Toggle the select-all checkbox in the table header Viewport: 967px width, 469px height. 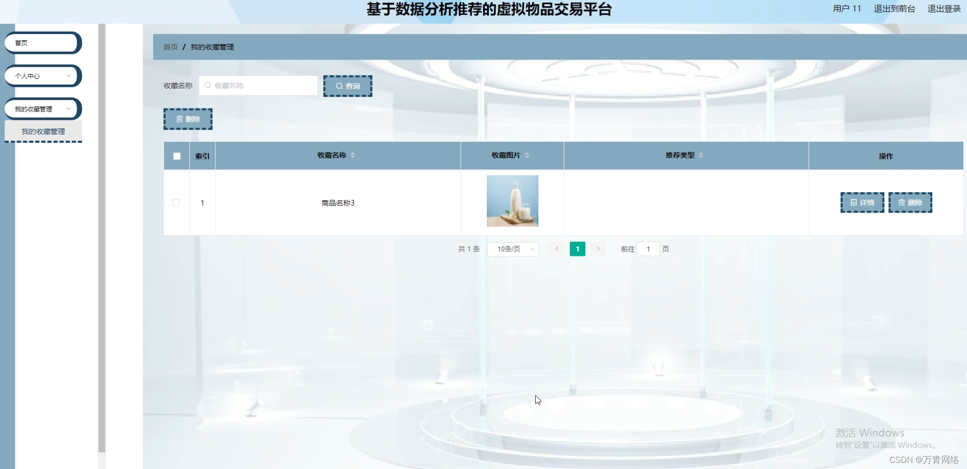176,155
